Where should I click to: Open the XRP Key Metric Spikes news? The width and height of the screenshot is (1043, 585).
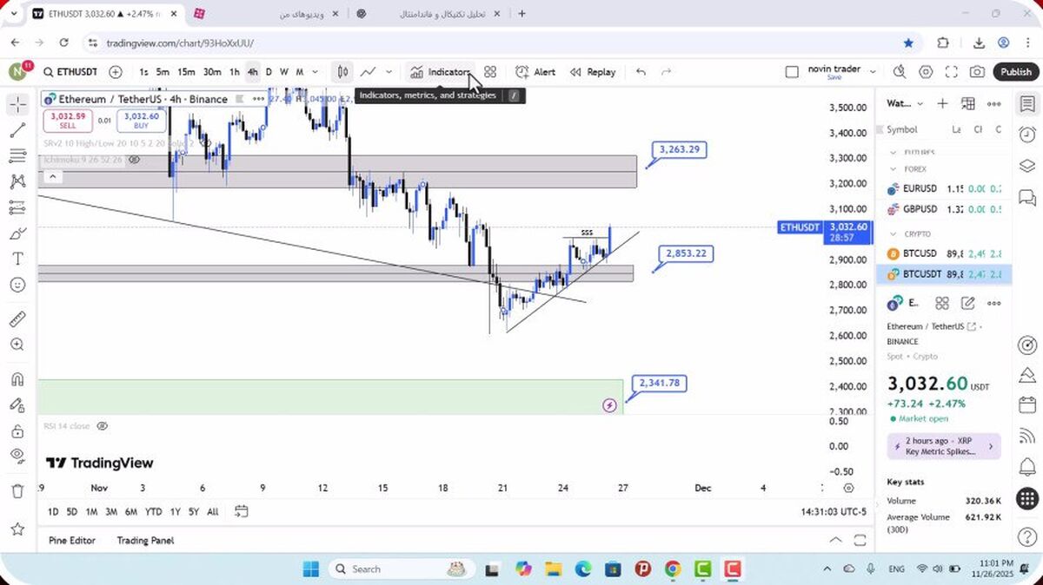pos(943,446)
